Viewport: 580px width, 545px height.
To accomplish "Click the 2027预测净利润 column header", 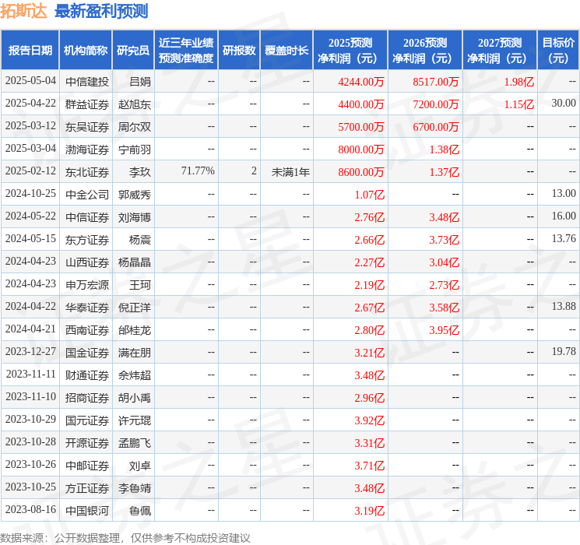I will tap(499, 51).
